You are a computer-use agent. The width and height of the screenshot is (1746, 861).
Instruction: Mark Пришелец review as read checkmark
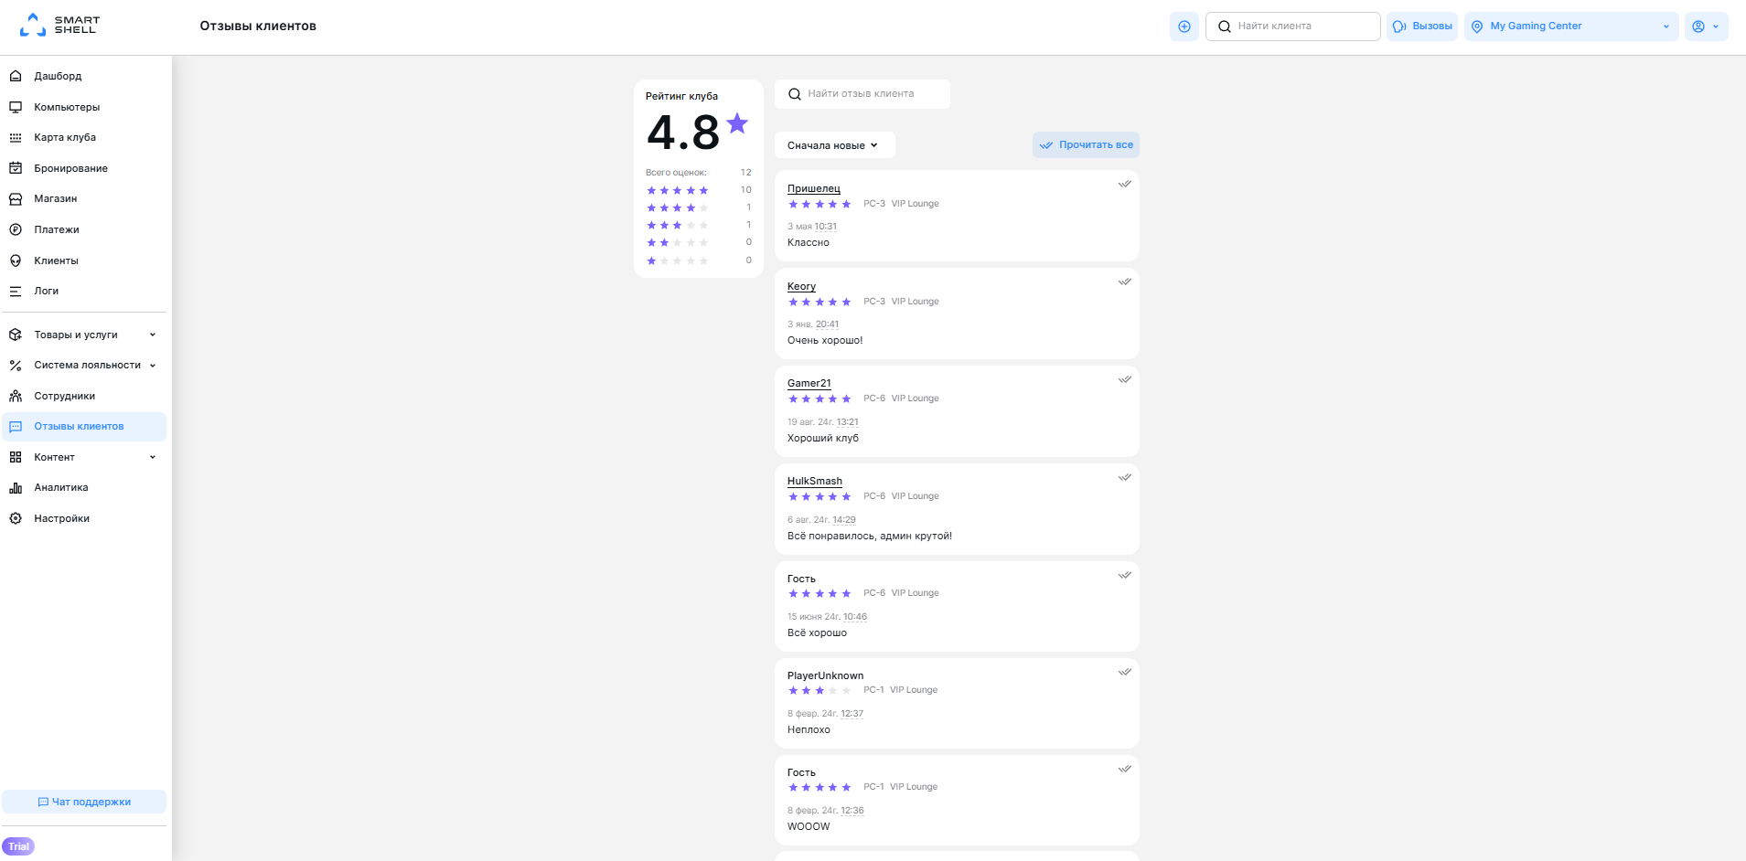pyautogui.click(x=1125, y=184)
